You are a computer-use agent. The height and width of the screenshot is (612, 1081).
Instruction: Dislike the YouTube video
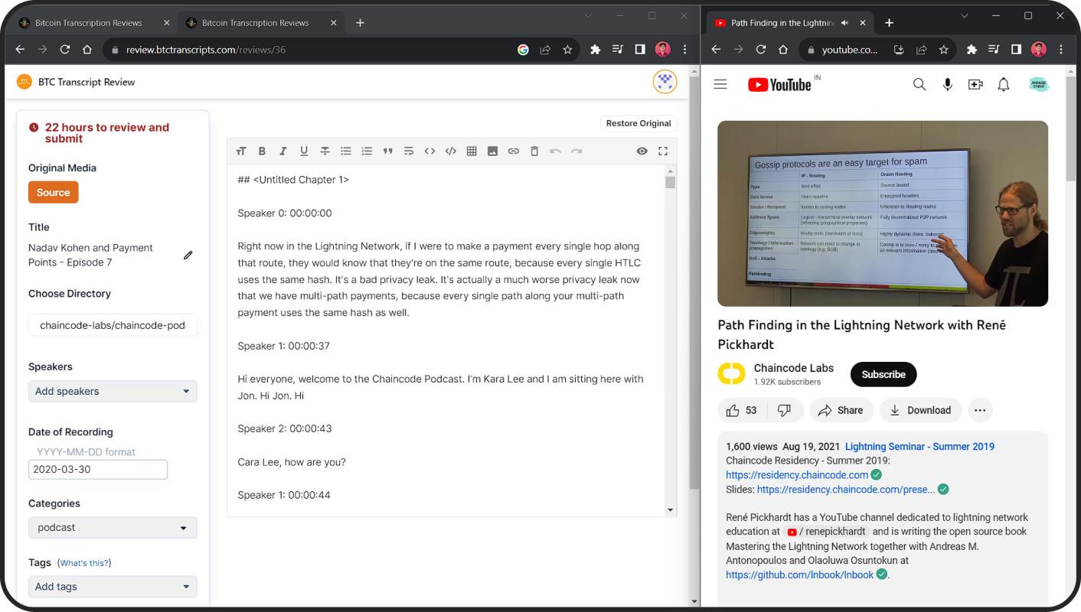tap(784, 411)
